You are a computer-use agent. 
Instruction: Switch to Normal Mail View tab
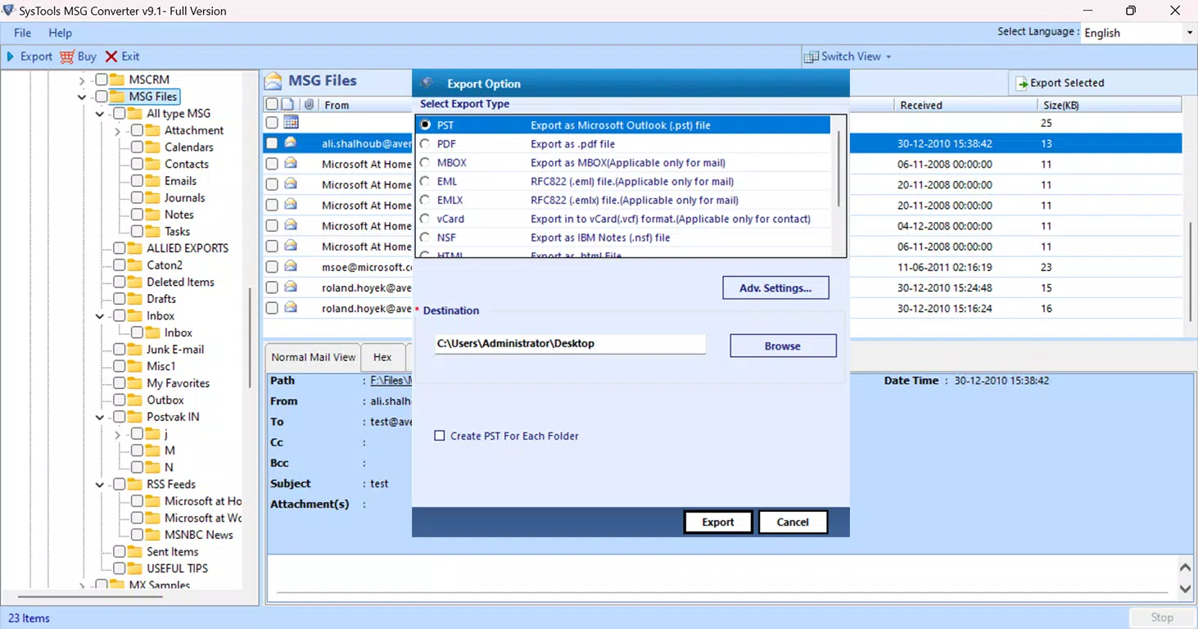pos(314,357)
